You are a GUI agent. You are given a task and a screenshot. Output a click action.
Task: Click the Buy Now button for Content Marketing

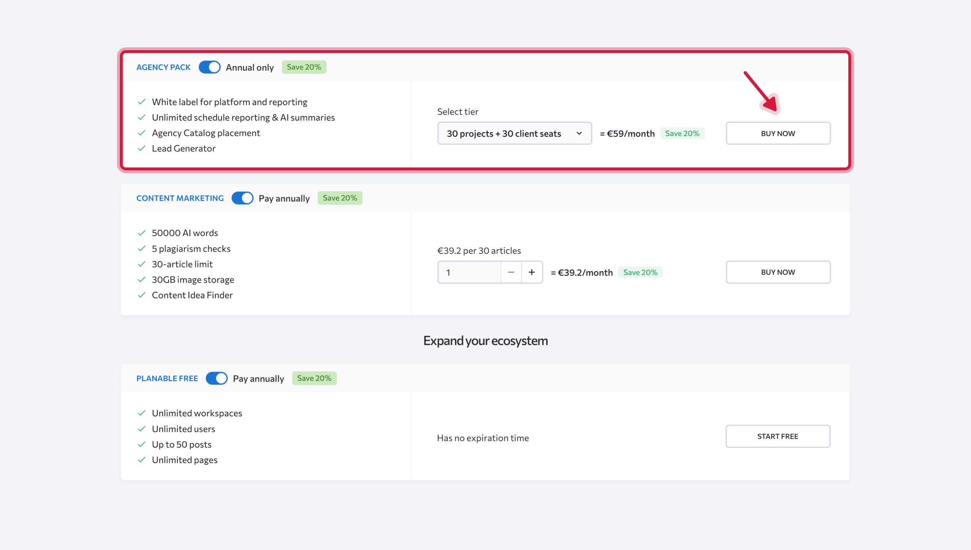pyautogui.click(x=778, y=272)
